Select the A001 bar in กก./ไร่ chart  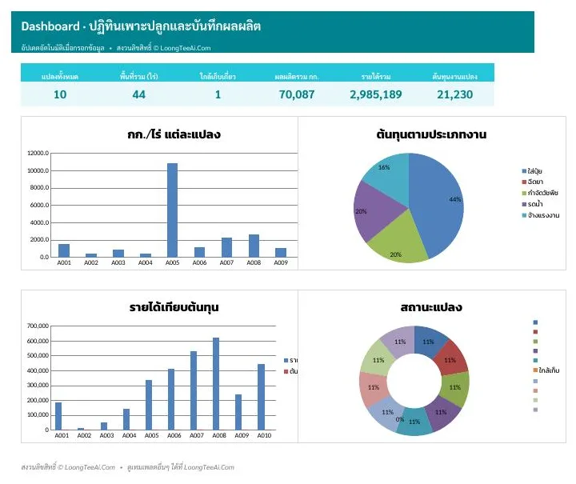pyautogui.click(x=64, y=250)
